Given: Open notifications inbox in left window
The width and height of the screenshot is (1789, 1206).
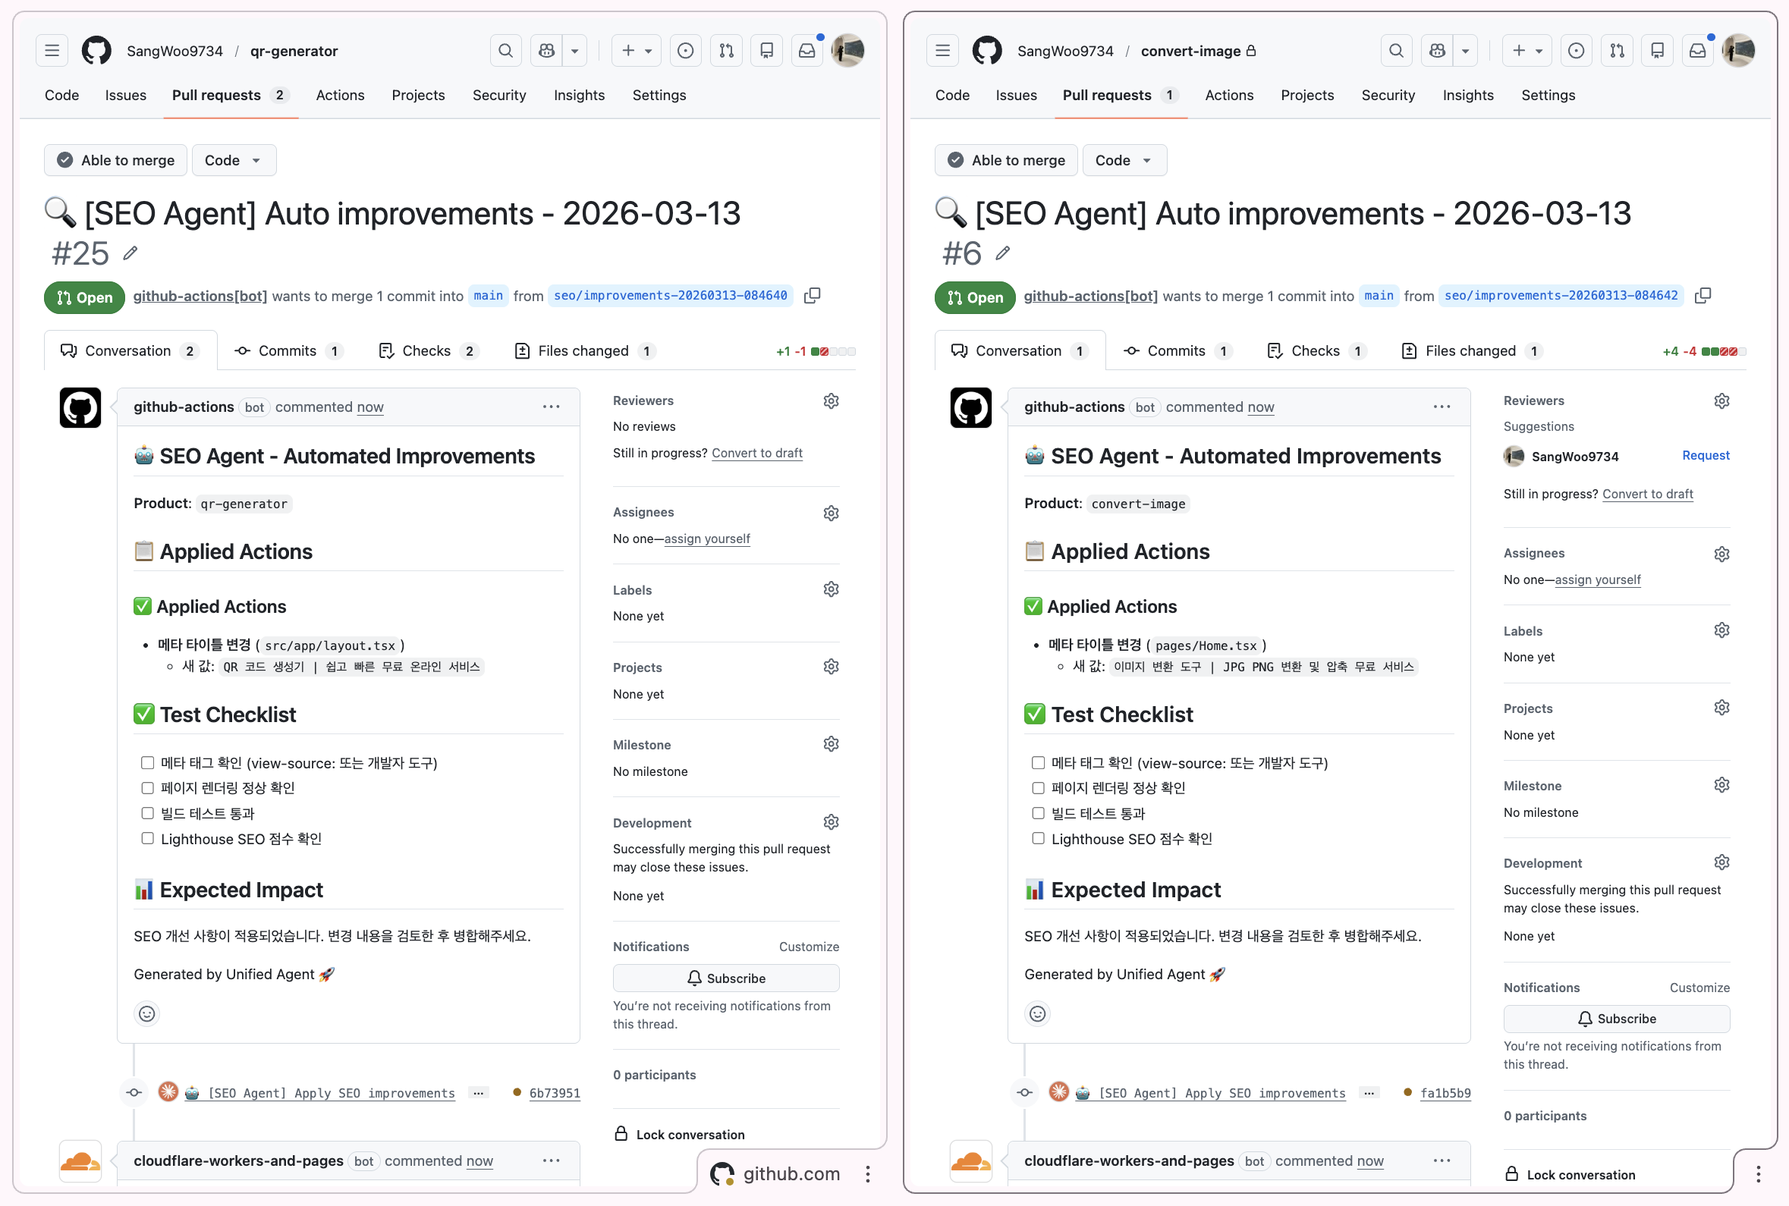Looking at the screenshot, I should click(806, 51).
